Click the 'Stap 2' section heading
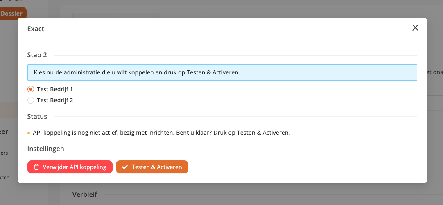 click(37, 55)
